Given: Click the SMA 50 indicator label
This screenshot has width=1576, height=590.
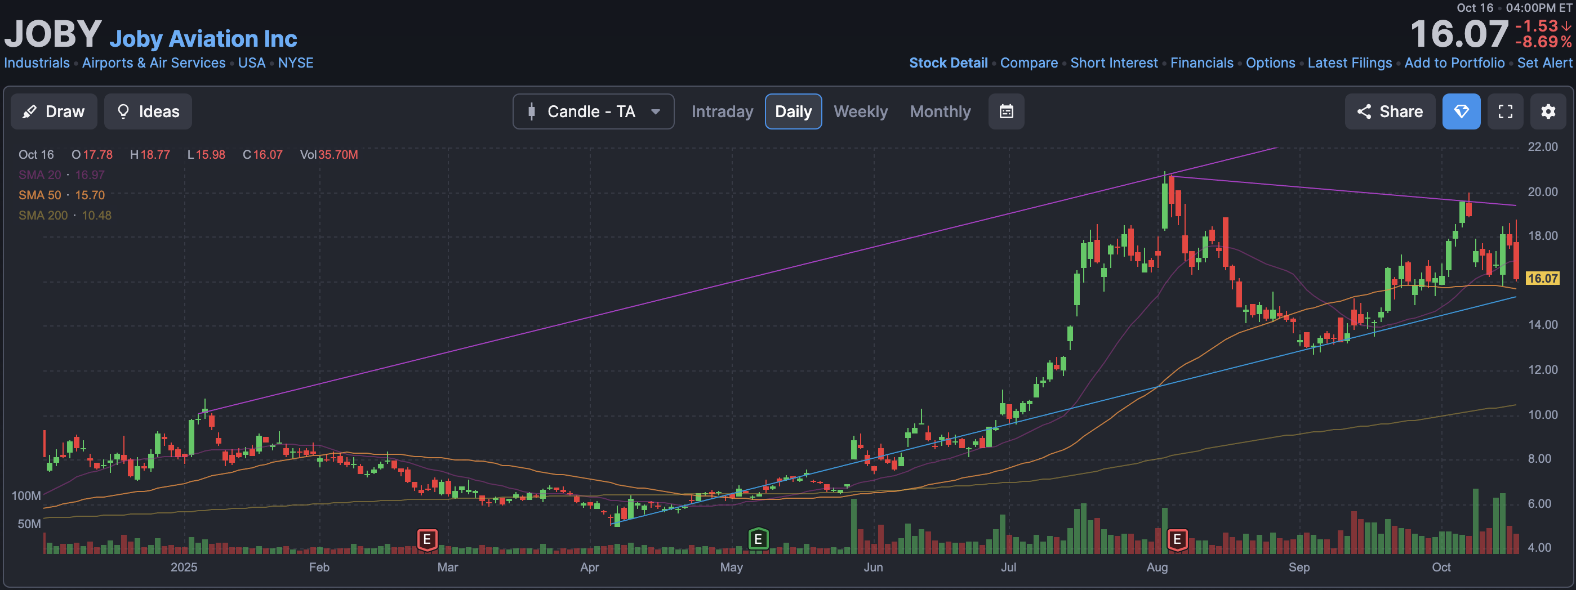Looking at the screenshot, I should click(40, 195).
